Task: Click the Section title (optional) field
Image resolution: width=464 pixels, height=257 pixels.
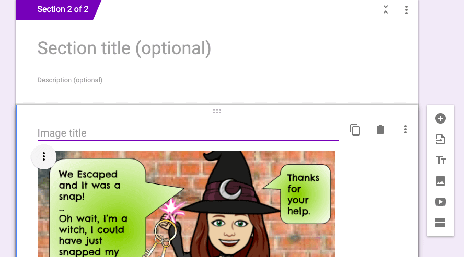Action: coord(124,48)
